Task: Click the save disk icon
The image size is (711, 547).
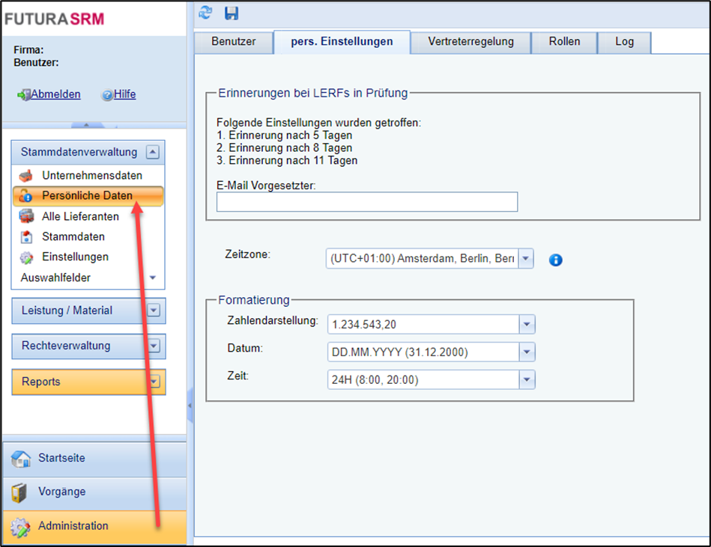Action: (x=231, y=13)
